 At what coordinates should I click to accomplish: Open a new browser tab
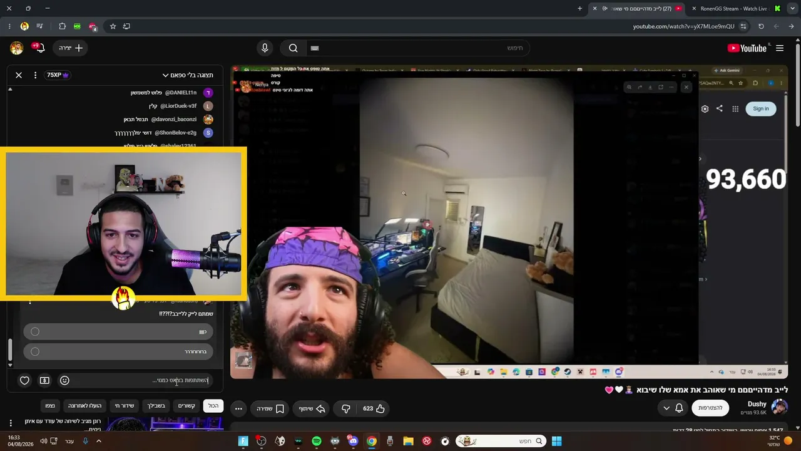580,9
